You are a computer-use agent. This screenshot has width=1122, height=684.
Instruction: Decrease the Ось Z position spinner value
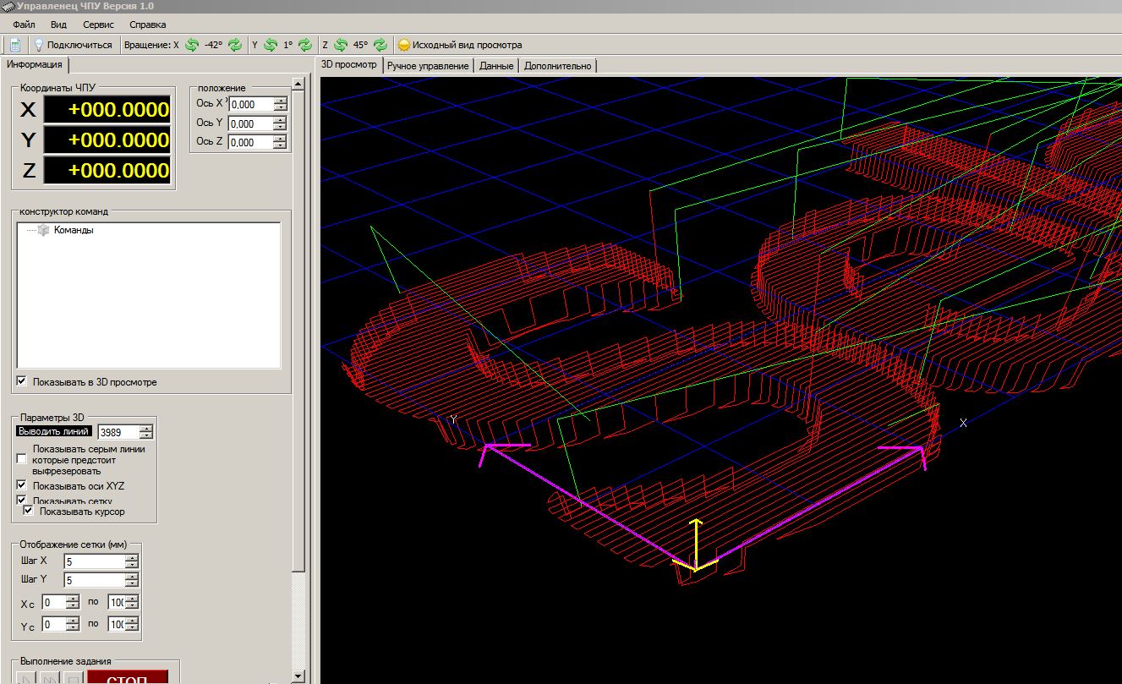click(281, 146)
